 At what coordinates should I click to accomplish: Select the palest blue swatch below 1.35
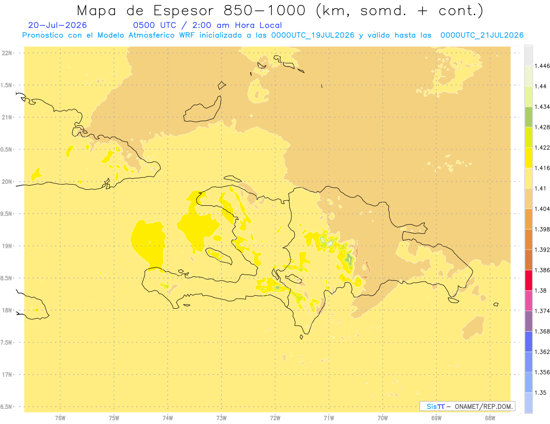528,403
